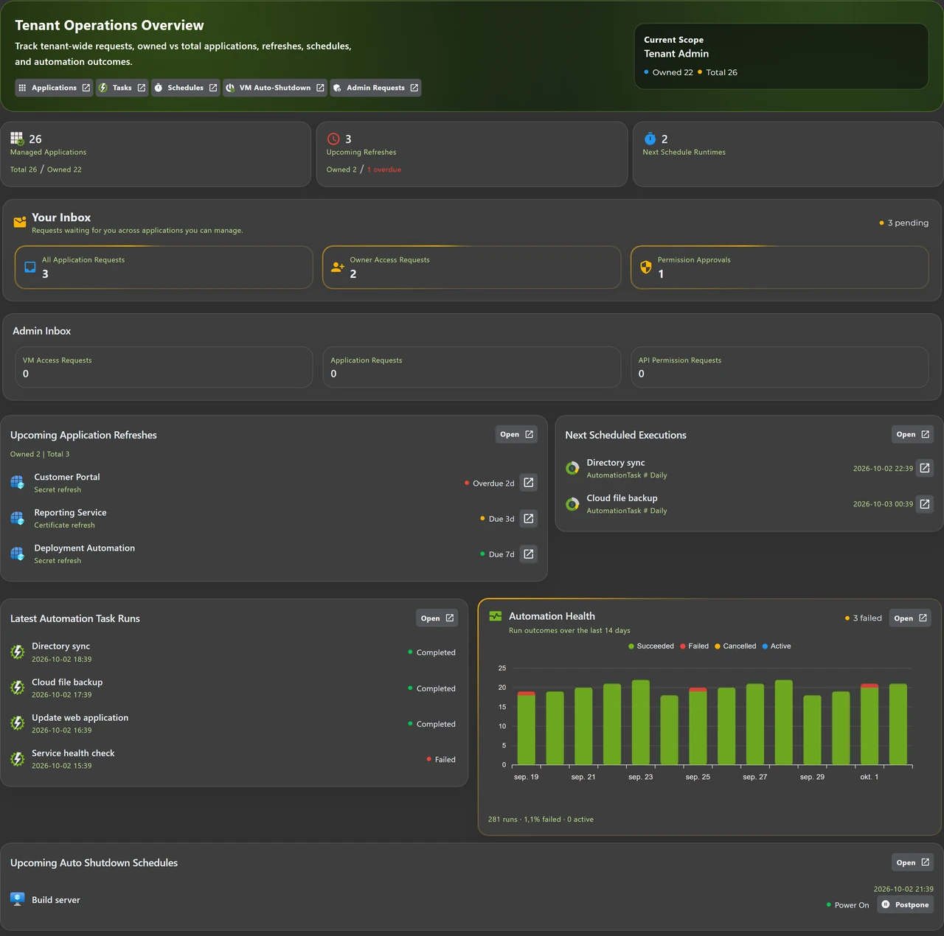This screenshot has height=936, width=944.
Task: Click the Next Schedule Runtimes stopwatch icon
Action: [650, 139]
